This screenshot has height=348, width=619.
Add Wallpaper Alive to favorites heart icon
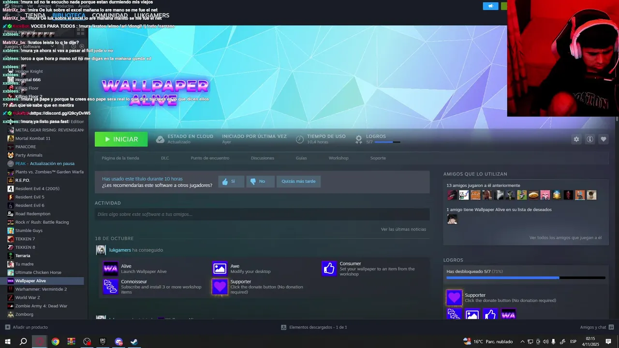pos(603,139)
